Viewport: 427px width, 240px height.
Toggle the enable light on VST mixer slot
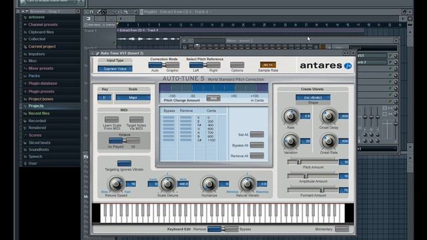coord(390,56)
